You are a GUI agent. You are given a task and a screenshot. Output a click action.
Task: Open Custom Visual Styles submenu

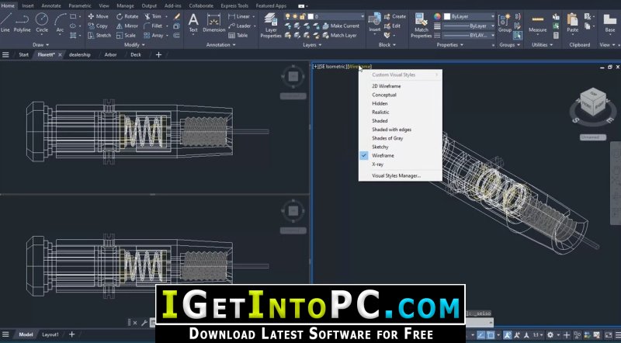tap(401, 74)
